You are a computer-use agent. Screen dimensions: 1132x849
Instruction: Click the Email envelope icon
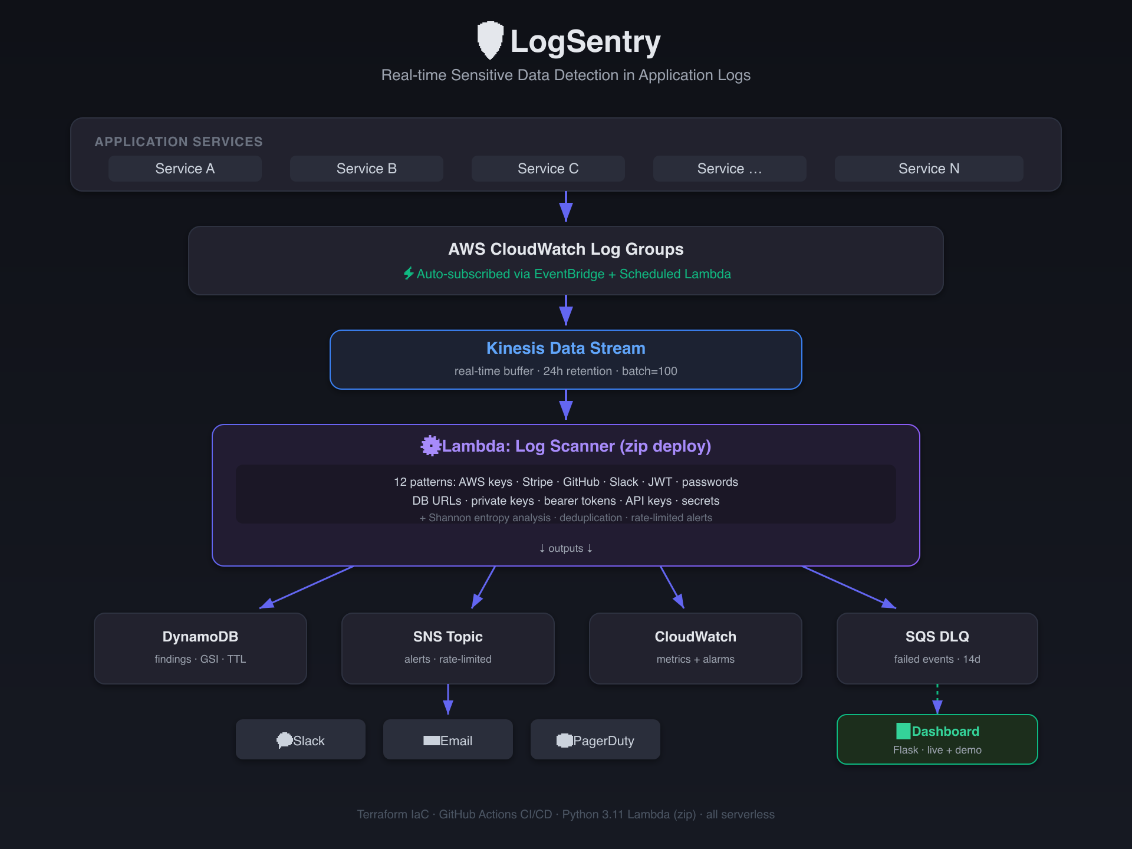432,741
